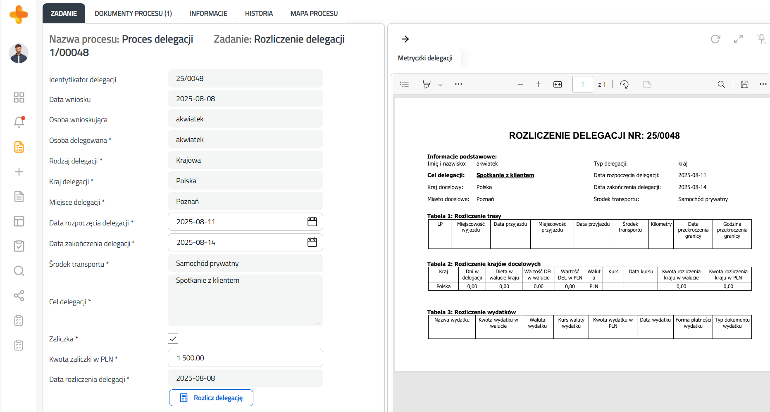This screenshot has width=770, height=412.
Task: Open calendar for Data rozpoczęcia delegacji
Action: click(312, 222)
